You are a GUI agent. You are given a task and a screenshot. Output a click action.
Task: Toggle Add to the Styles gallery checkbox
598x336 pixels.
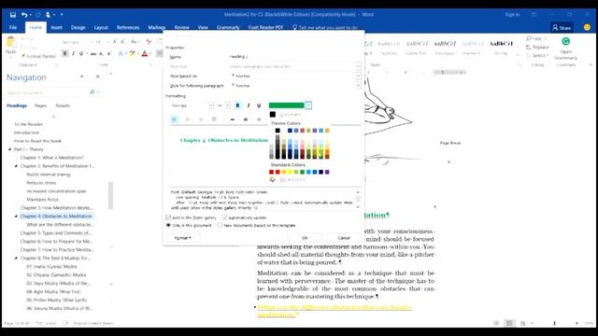(168, 217)
